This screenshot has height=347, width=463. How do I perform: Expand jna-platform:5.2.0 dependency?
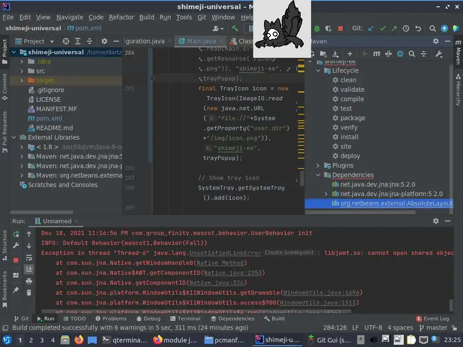[x=326, y=194]
